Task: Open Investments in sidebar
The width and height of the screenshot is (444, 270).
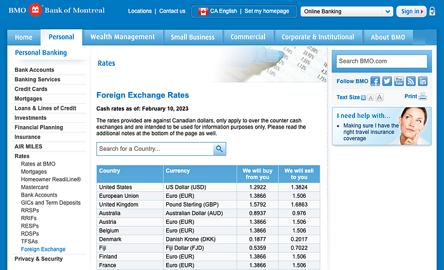Action: [30, 118]
